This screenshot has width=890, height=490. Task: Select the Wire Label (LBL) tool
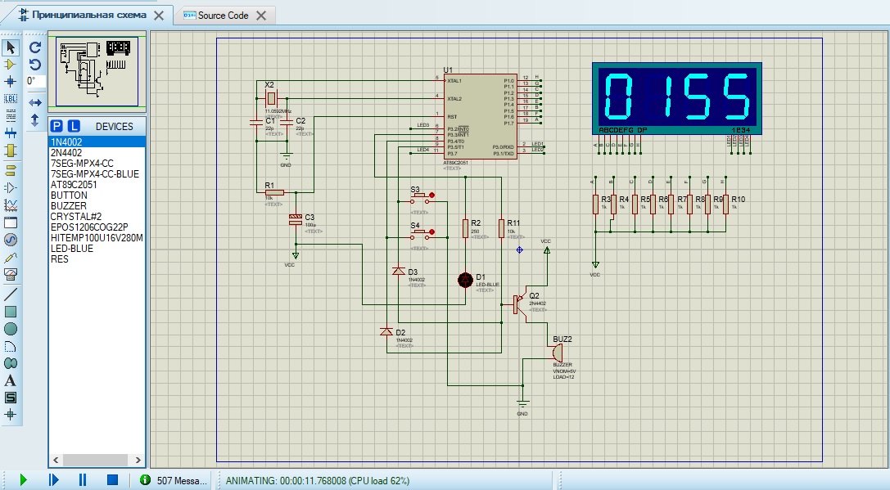click(x=10, y=99)
